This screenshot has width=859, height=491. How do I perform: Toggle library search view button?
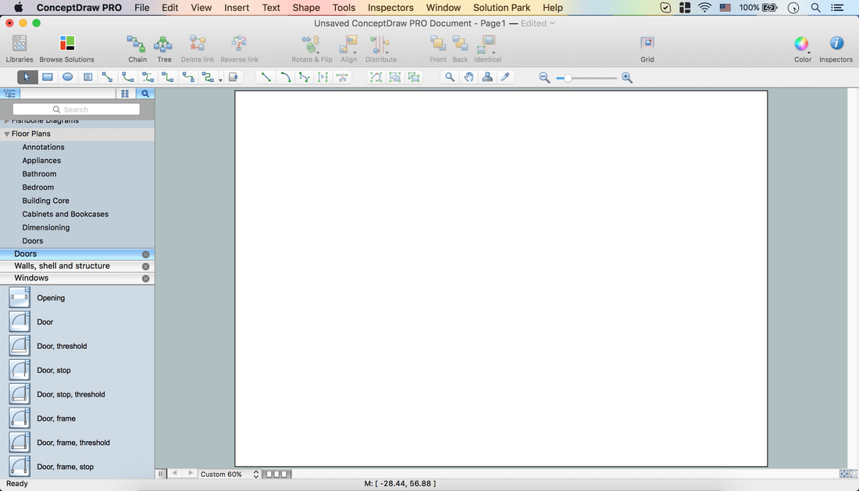tap(145, 94)
